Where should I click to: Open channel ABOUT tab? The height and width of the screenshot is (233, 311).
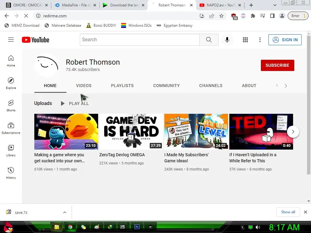(249, 86)
